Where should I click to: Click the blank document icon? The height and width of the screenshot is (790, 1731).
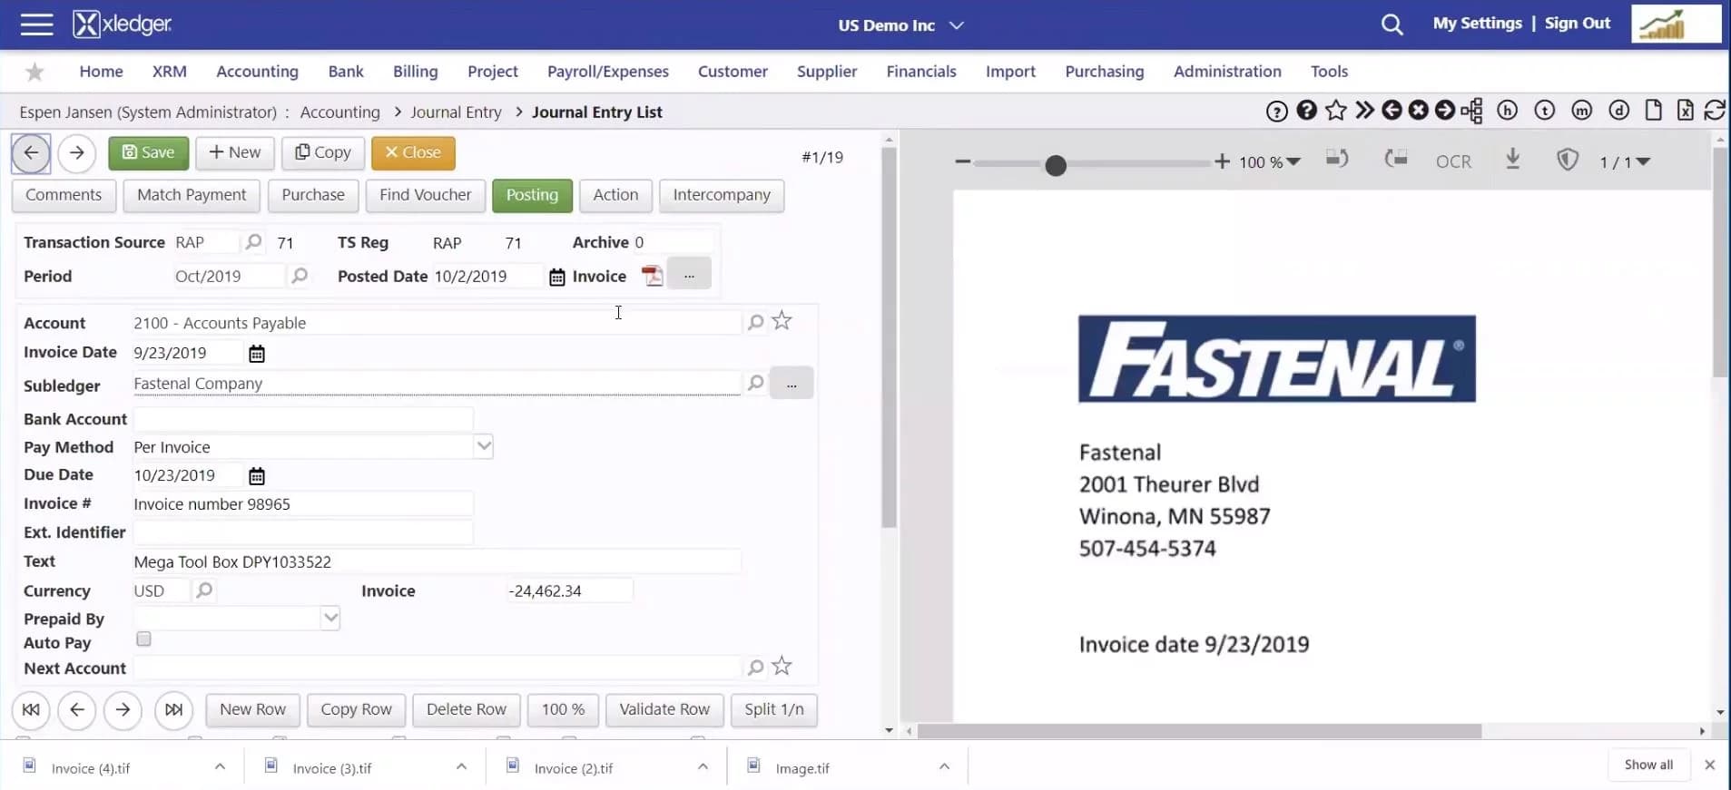click(1654, 111)
